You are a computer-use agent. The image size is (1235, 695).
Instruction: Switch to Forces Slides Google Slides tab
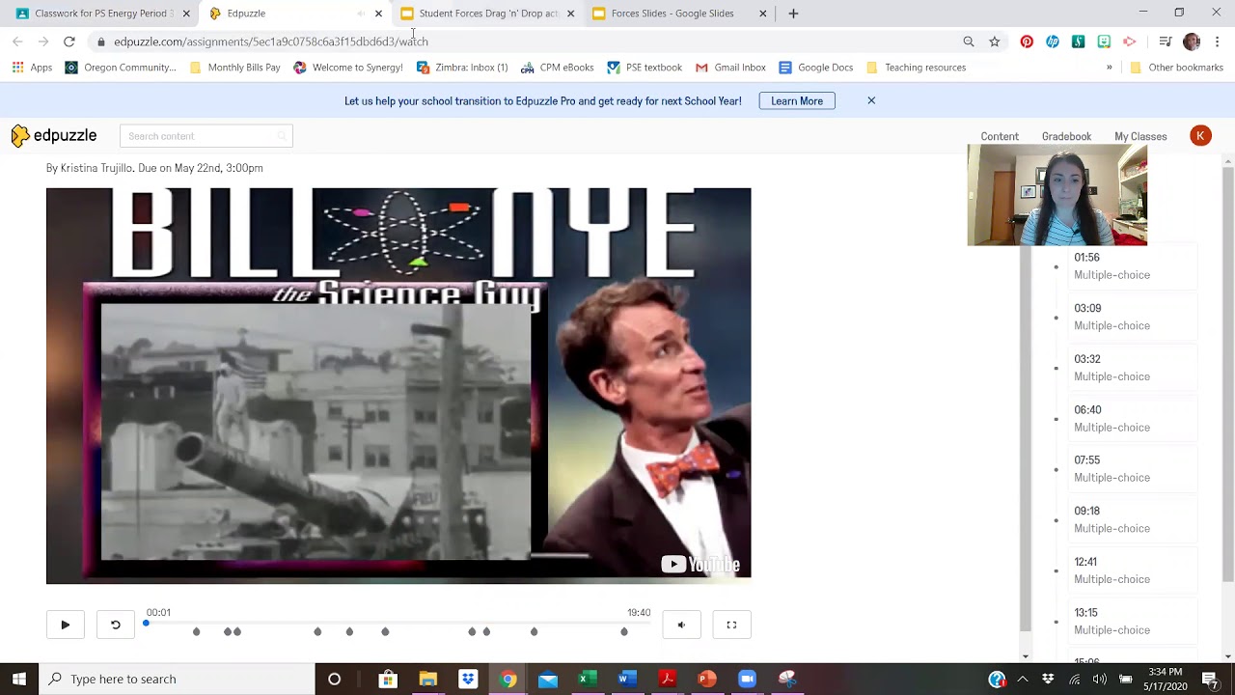(x=680, y=14)
